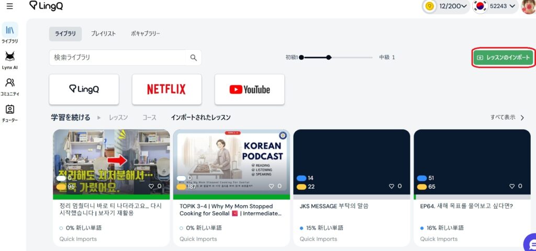Image resolution: width=536 pixels, height=251 pixels.
Task: Open the NETFLIX import source button
Action: click(x=166, y=89)
